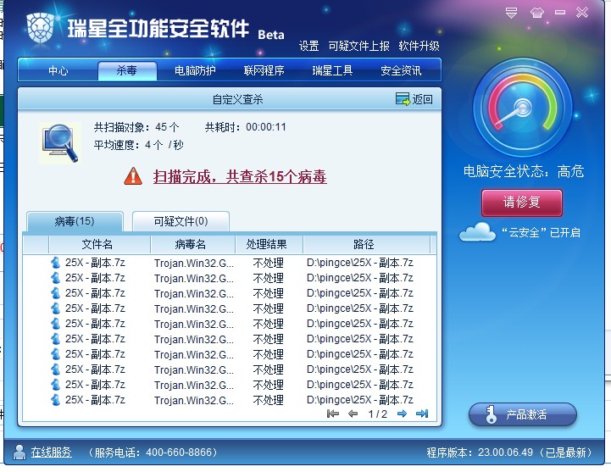Click 返回 to go back
Viewport: 611px width, 472px height.
point(422,99)
